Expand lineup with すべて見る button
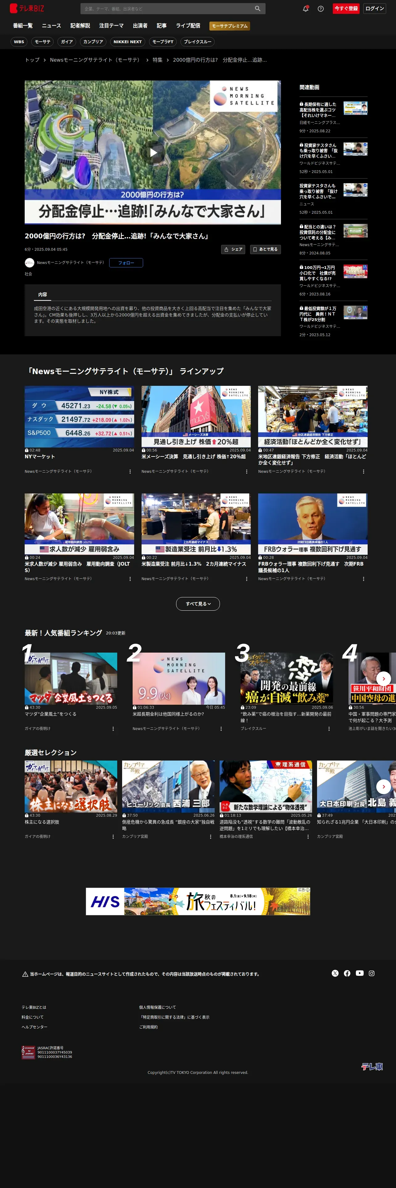Image resolution: width=396 pixels, height=1188 pixels. pos(198,604)
